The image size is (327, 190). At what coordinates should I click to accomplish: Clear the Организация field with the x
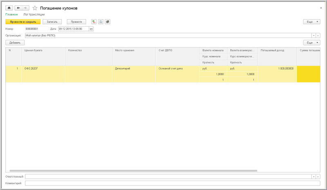[318, 36]
